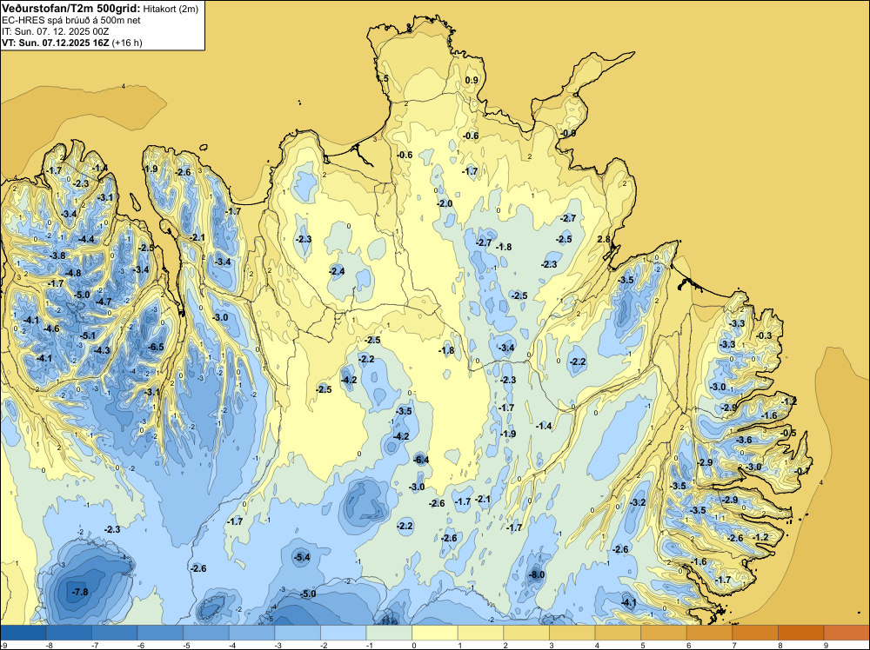Click the 'Veðurstofan/T2m 500grid:' title text

70,9
